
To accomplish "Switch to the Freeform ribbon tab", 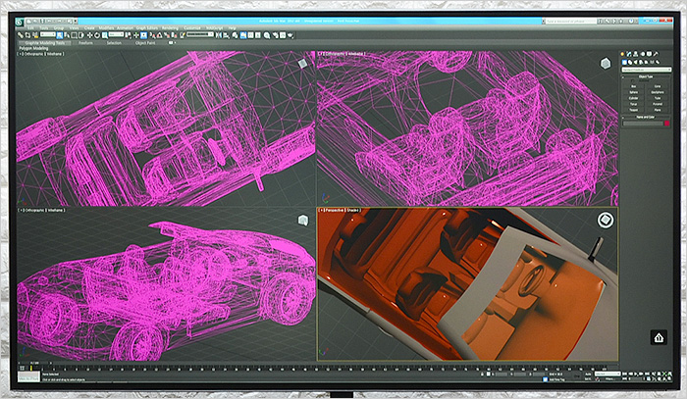I will (x=85, y=42).
